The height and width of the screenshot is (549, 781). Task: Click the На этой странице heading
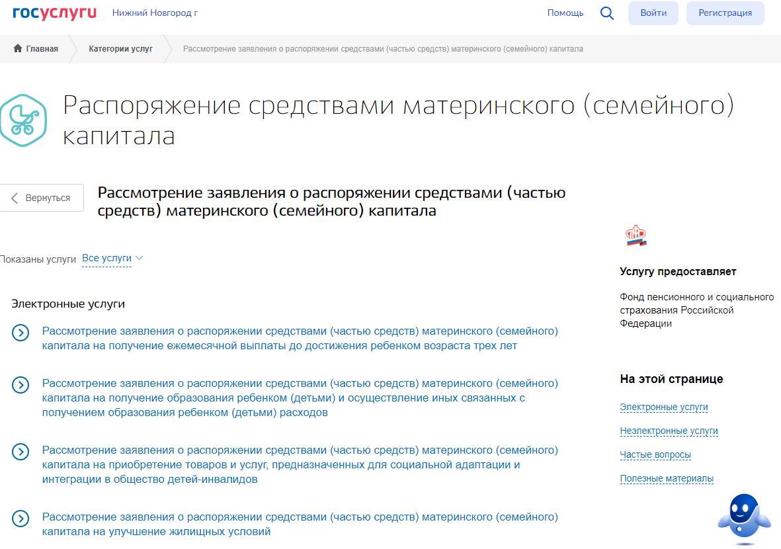(x=671, y=379)
